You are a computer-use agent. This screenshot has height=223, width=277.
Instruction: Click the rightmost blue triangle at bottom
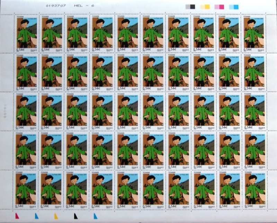[x=95, y=216]
